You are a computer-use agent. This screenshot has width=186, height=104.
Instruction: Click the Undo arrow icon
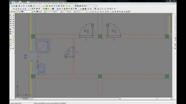36,6
